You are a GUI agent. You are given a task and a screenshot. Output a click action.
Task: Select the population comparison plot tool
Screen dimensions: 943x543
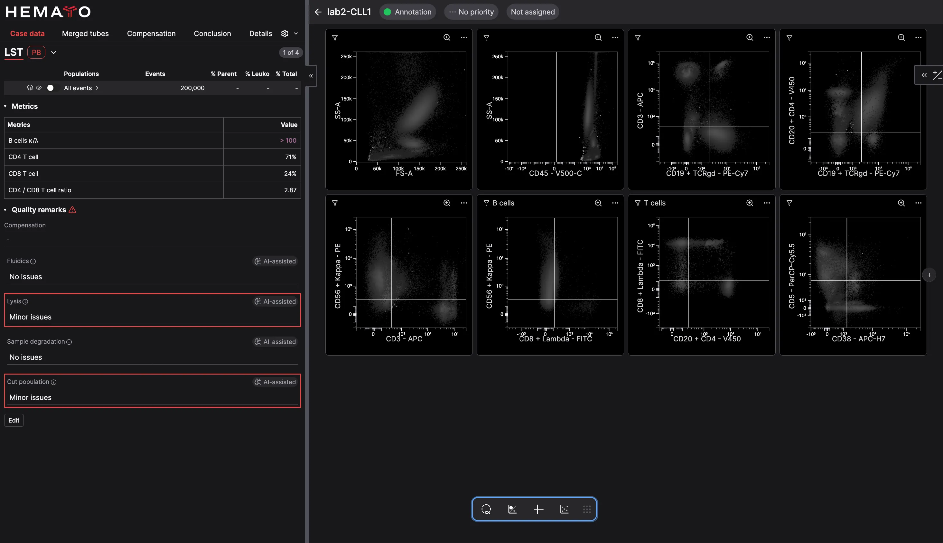coord(512,509)
